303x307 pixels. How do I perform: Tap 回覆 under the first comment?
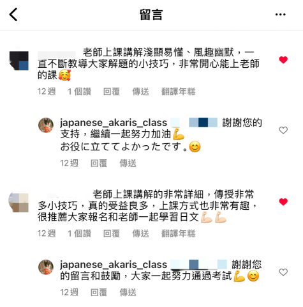click(112, 91)
